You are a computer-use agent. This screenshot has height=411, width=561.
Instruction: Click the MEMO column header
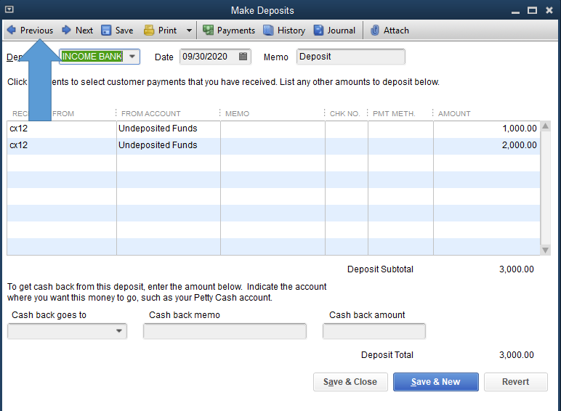pos(237,114)
